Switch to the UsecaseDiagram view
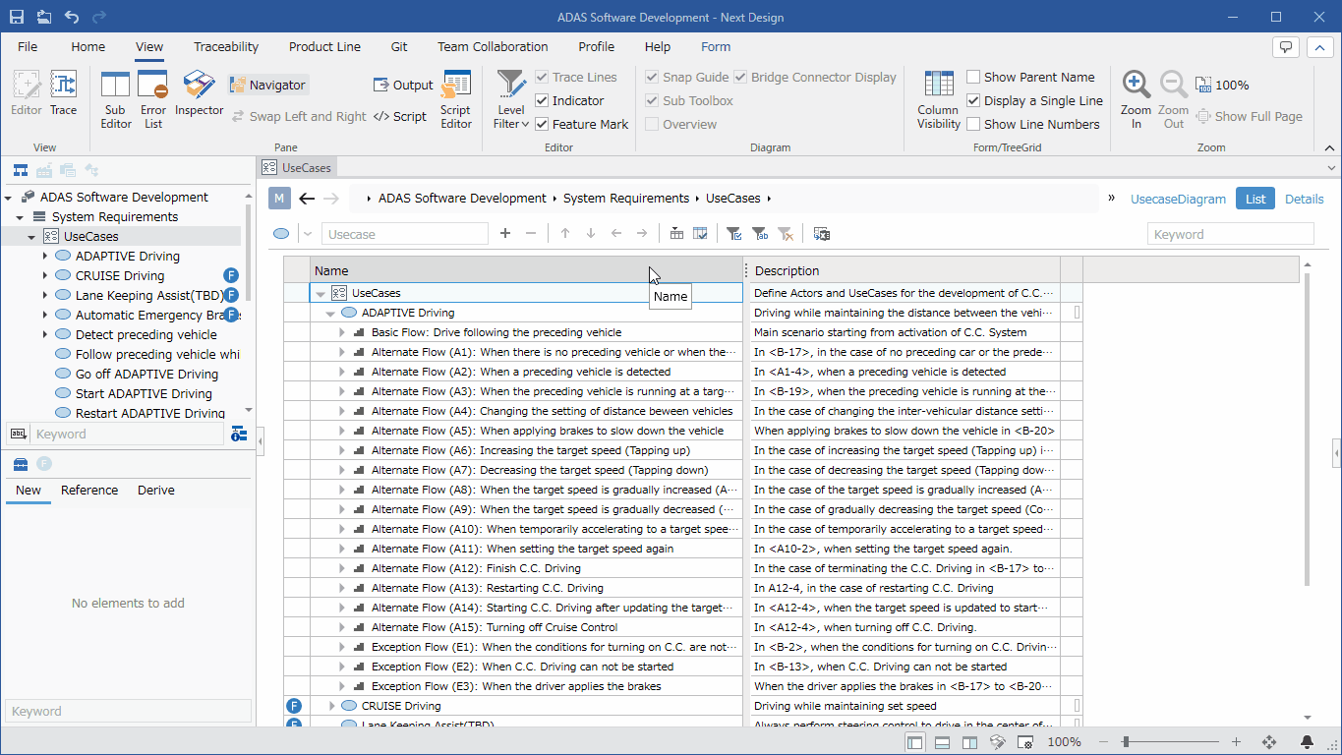The height and width of the screenshot is (755, 1342). [1179, 199]
